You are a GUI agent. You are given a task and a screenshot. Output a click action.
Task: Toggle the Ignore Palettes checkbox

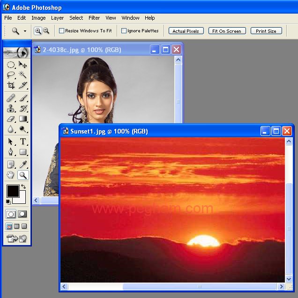coord(124,31)
